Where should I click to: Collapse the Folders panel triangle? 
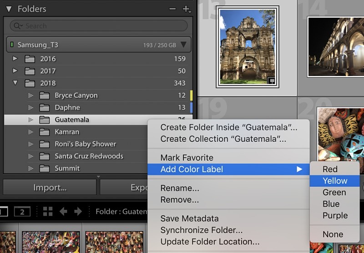[9, 9]
